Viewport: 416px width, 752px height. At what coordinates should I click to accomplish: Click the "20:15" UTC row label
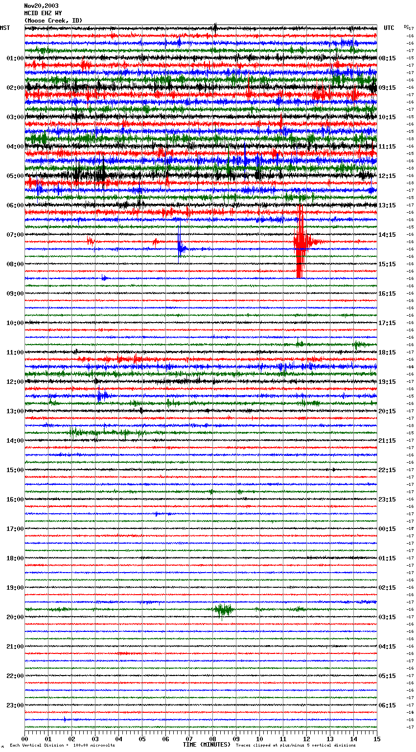click(x=387, y=411)
